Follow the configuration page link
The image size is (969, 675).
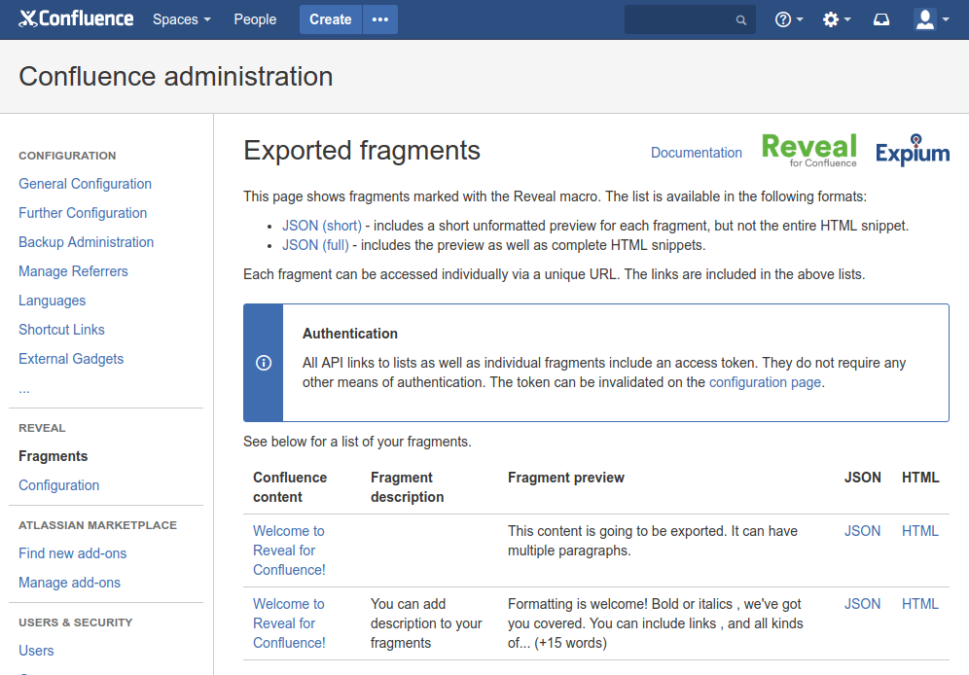[x=765, y=382]
